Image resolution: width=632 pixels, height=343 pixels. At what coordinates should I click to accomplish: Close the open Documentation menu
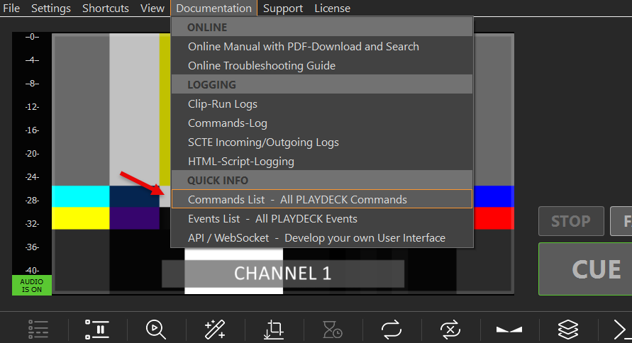coord(214,8)
